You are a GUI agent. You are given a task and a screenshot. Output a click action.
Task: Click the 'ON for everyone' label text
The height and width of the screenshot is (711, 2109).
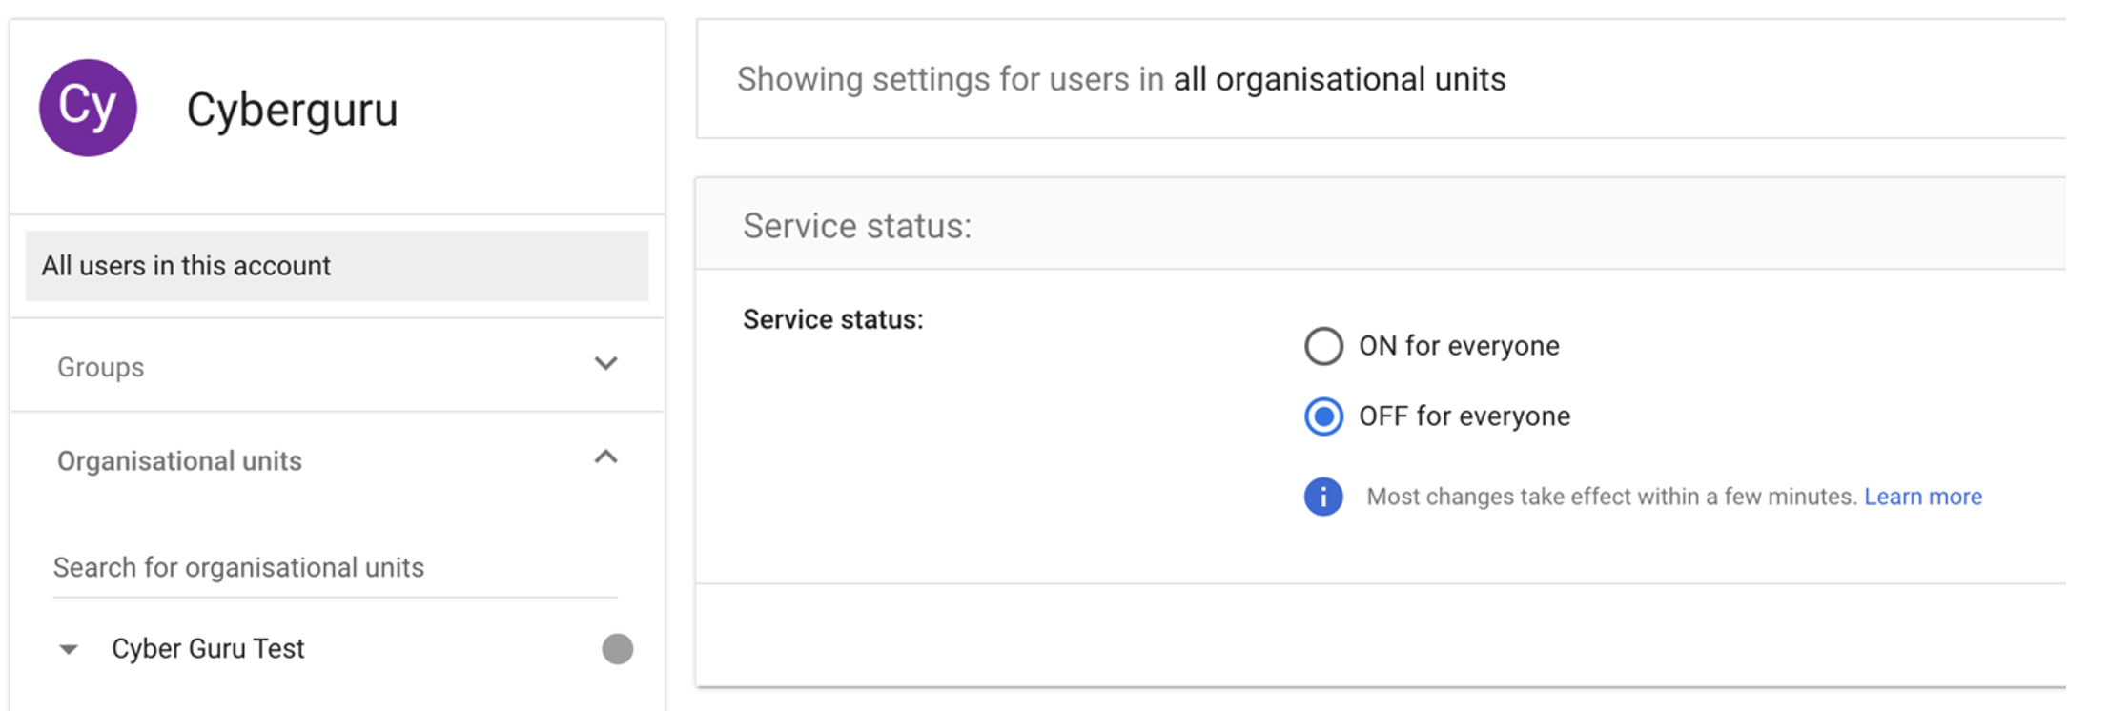click(1458, 346)
